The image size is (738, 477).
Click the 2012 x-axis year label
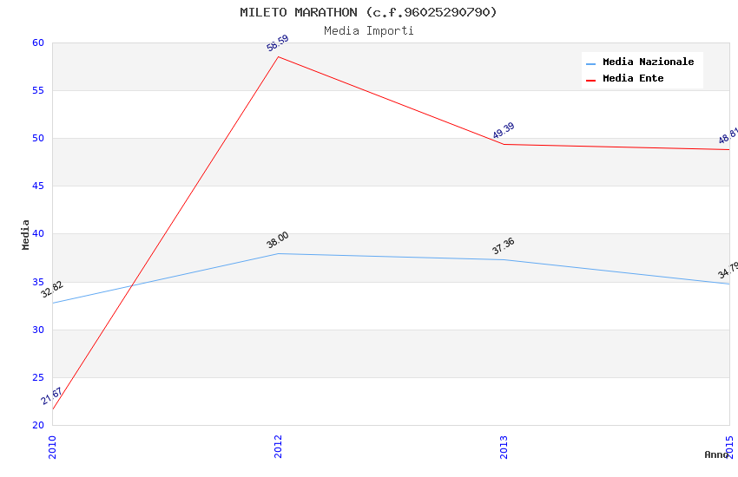[278, 446]
